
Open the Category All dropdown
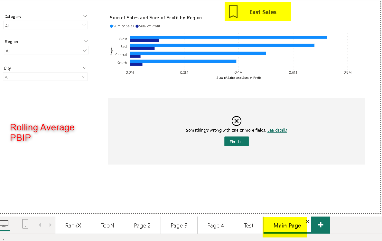point(45,25)
